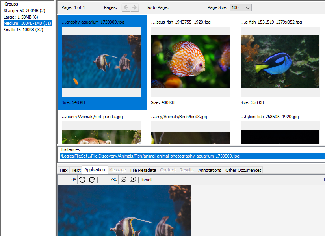Select the discus fish thumbnail
Viewport: 325px width, 236px height.
click(191, 61)
